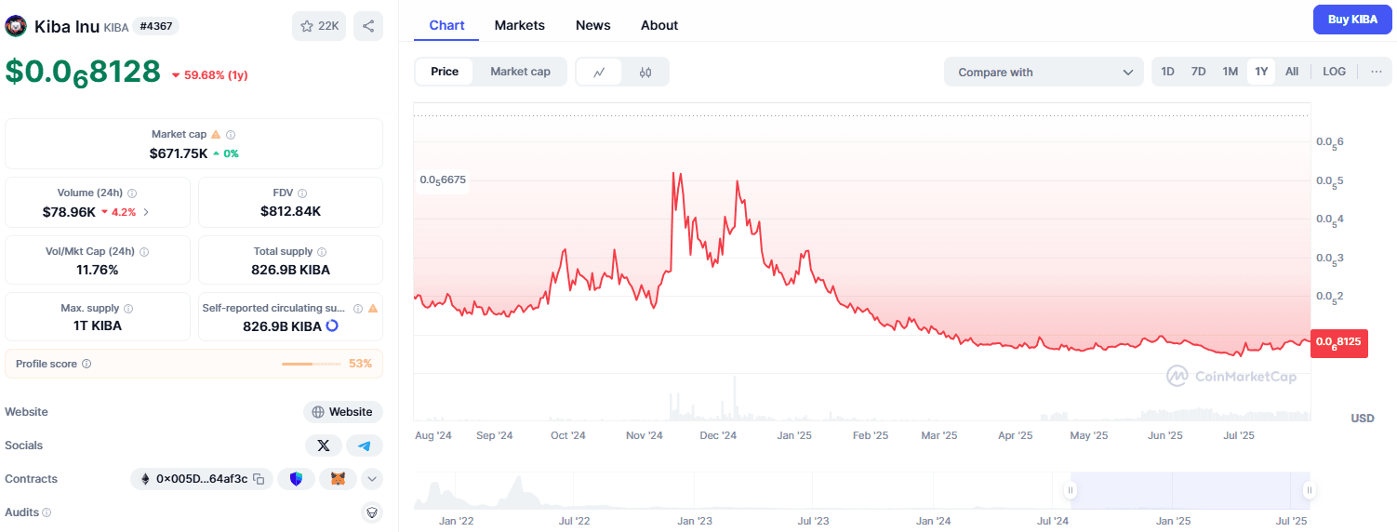Click the blue shield wallet icon
The height and width of the screenshot is (532, 1397).
pos(296,479)
